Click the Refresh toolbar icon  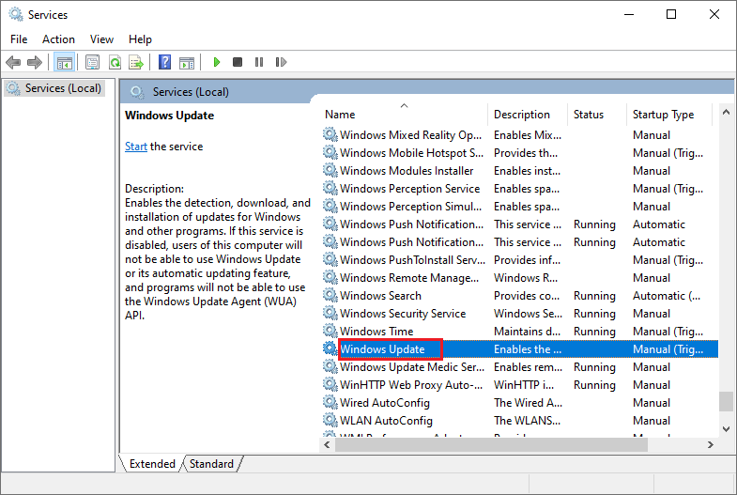coord(115,62)
